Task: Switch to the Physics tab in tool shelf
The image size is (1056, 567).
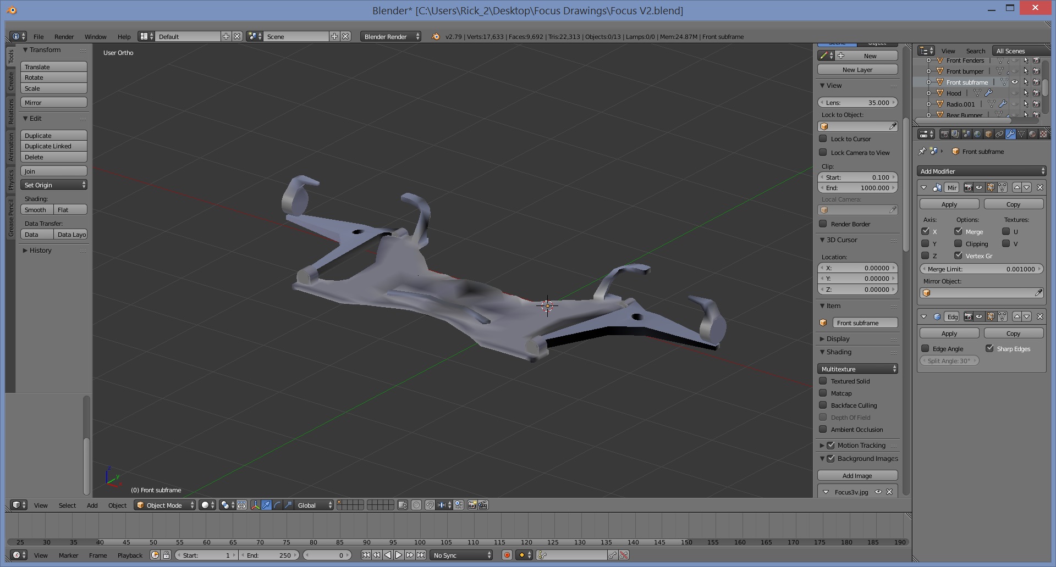Action: pyautogui.click(x=10, y=180)
